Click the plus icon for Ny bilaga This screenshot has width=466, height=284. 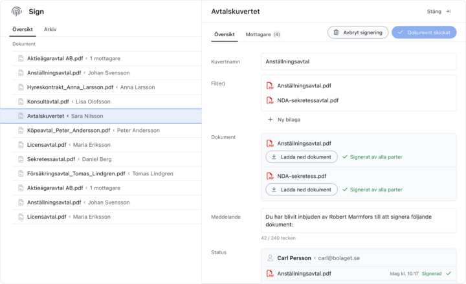click(270, 120)
